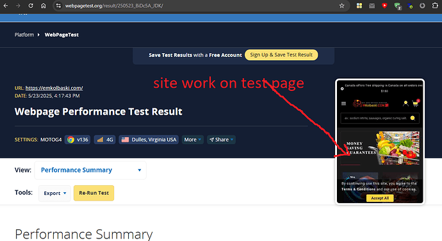Click Sign Up & Save Test Result
The image size is (442, 241).
(281, 54)
